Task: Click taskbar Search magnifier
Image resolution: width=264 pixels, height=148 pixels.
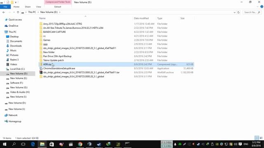Action: (x=14, y=144)
